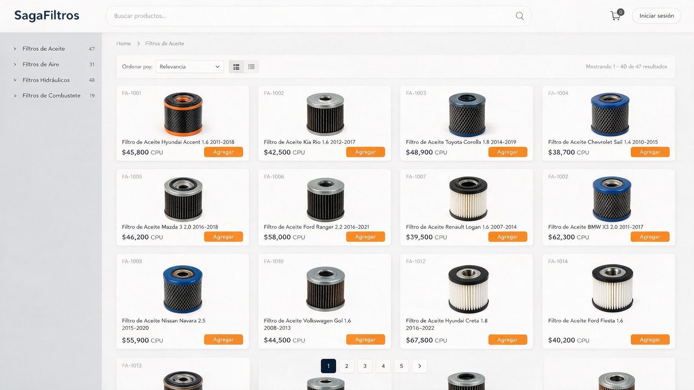
Task: Click the Iniciar sesión button
Action: click(x=656, y=16)
